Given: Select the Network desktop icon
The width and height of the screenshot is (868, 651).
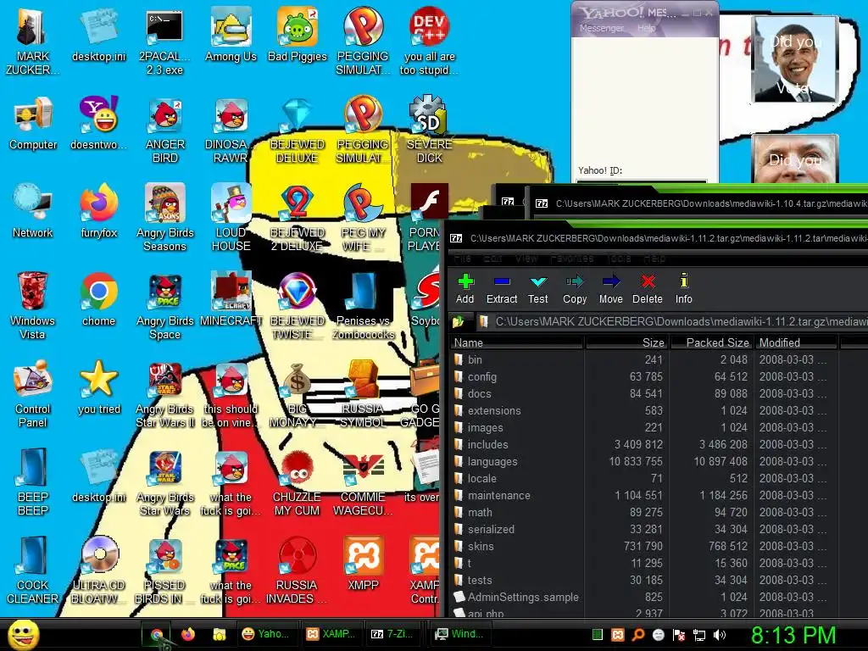Looking at the screenshot, I should (x=33, y=211).
